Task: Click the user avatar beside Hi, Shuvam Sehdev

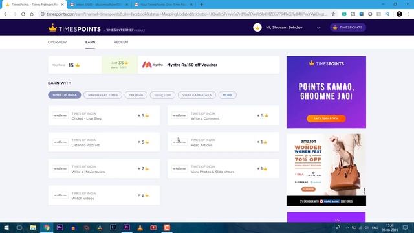Action: point(257,27)
